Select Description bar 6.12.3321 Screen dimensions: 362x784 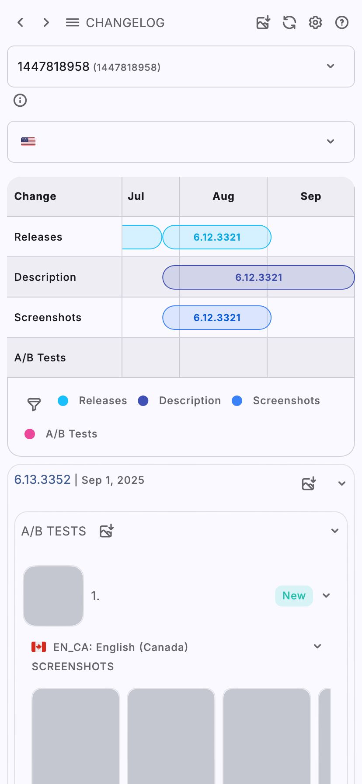coord(258,277)
